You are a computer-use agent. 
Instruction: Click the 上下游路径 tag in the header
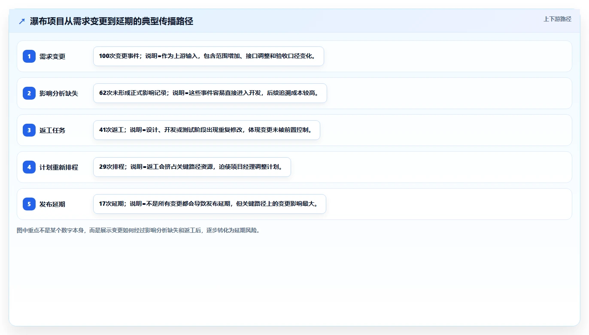pyautogui.click(x=557, y=19)
